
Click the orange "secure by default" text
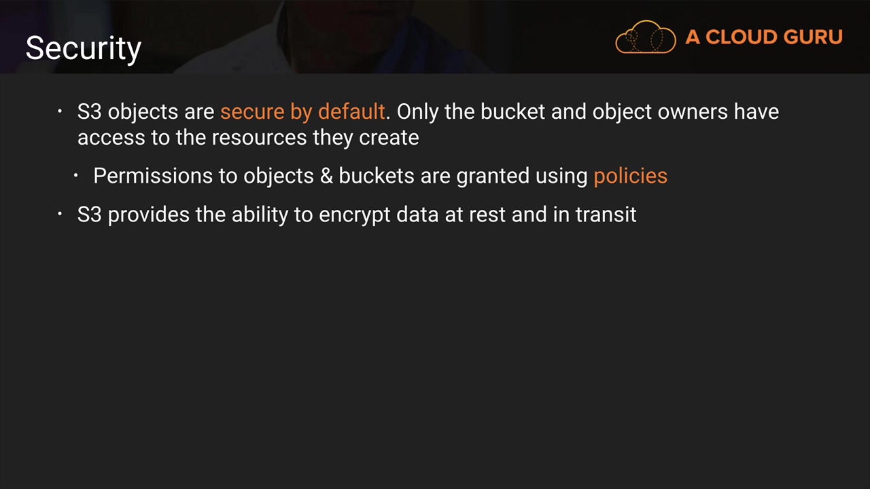click(x=302, y=111)
